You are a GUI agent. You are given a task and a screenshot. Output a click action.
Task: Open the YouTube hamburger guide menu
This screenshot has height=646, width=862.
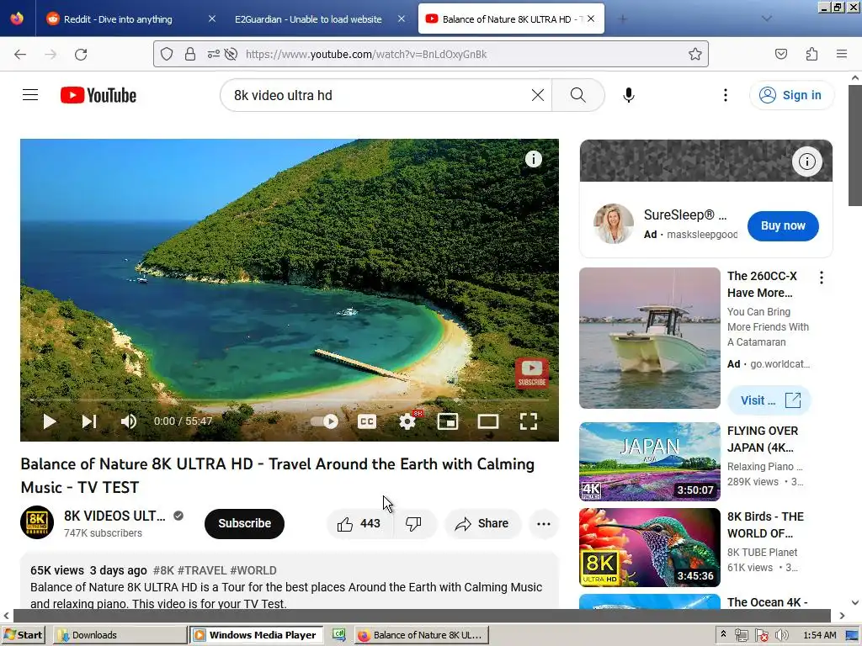coord(30,95)
